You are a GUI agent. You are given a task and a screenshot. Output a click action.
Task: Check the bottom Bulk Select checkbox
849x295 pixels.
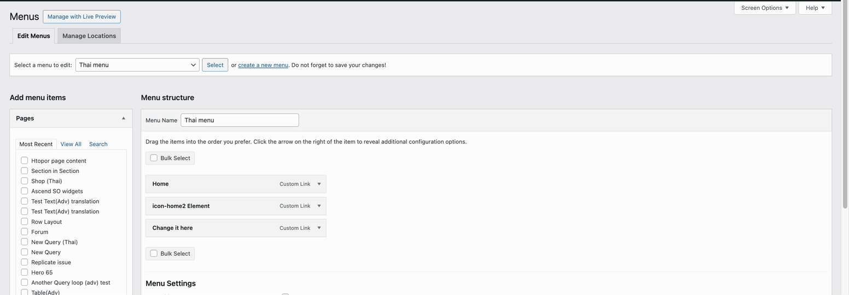[x=154, y=253]
